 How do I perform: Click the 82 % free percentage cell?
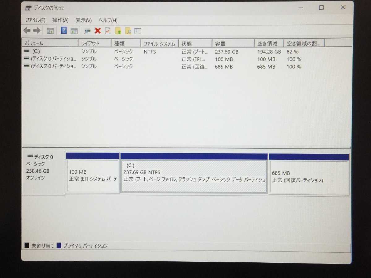click(292, 52)
